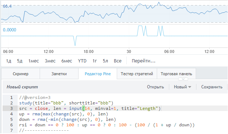Select the Все time range
Viewport: 228px width, 134px height.
click(x=117, y=61)
